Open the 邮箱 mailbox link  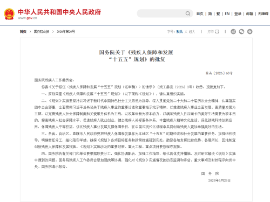(249, 14)
